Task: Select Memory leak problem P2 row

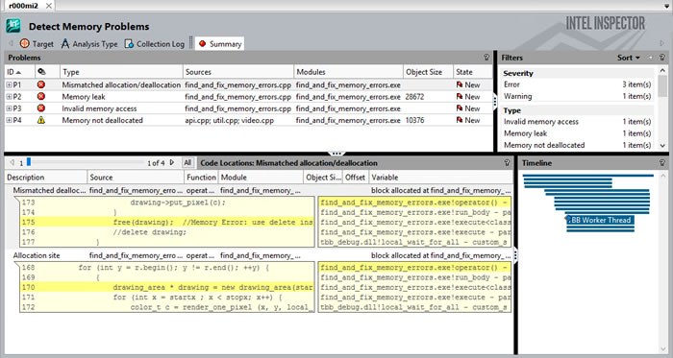Action: coord(248,97)
